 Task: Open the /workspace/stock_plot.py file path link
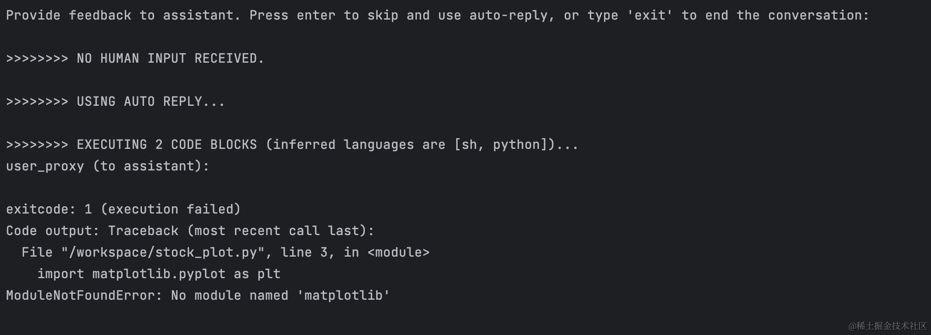[163, 253]
